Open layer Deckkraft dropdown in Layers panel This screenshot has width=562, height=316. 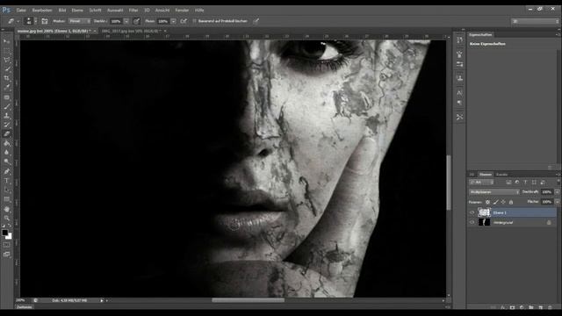click(x=557, y=192)
